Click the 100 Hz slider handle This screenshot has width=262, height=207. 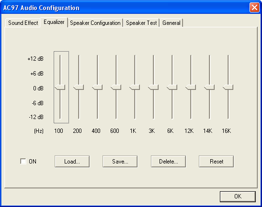pyautogui.click(x=60, y=87)
